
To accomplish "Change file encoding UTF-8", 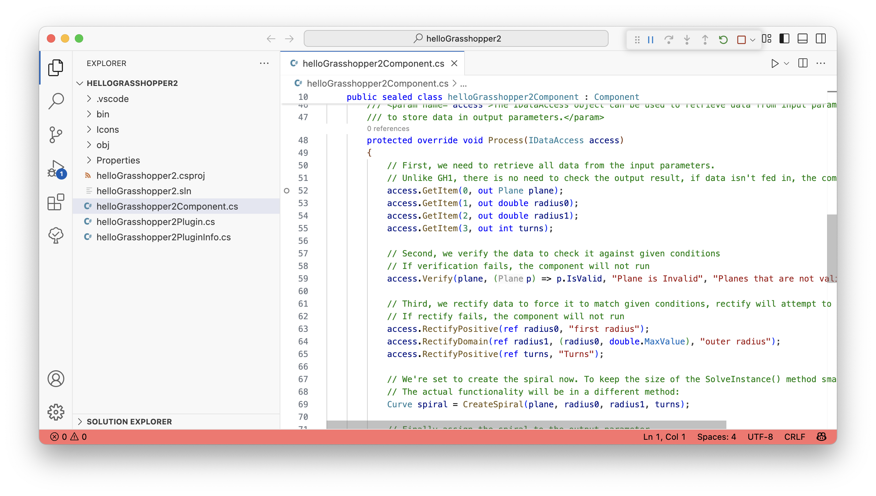I will 760,437.
